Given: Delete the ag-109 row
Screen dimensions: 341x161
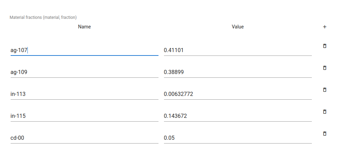Looking at the screenshot, I should point(325,68).
